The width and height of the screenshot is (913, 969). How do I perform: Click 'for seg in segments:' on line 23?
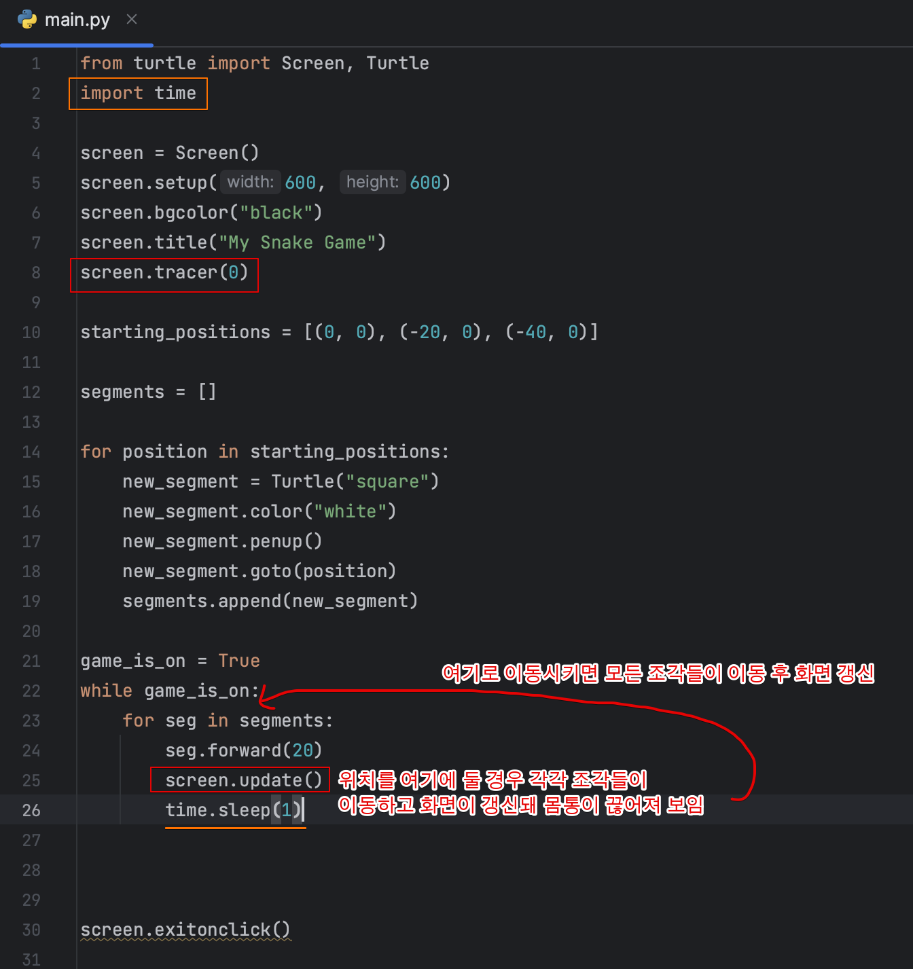coord(228,720)
